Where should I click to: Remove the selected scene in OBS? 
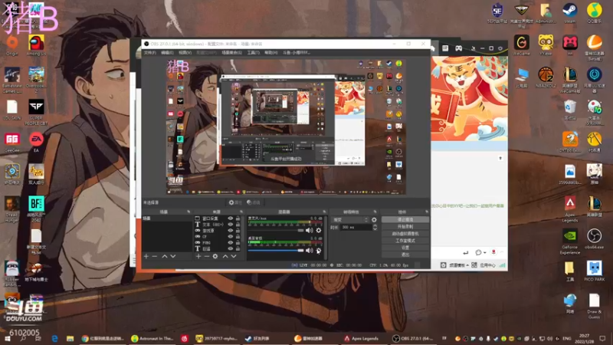coord(155,256)
